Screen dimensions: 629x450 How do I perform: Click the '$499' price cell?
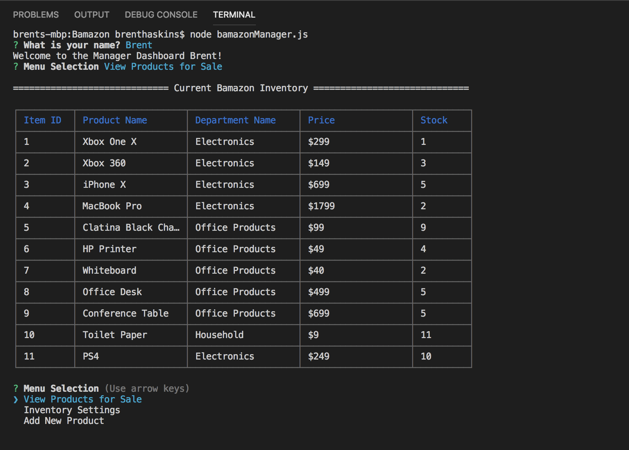click(x=356, y=292)
